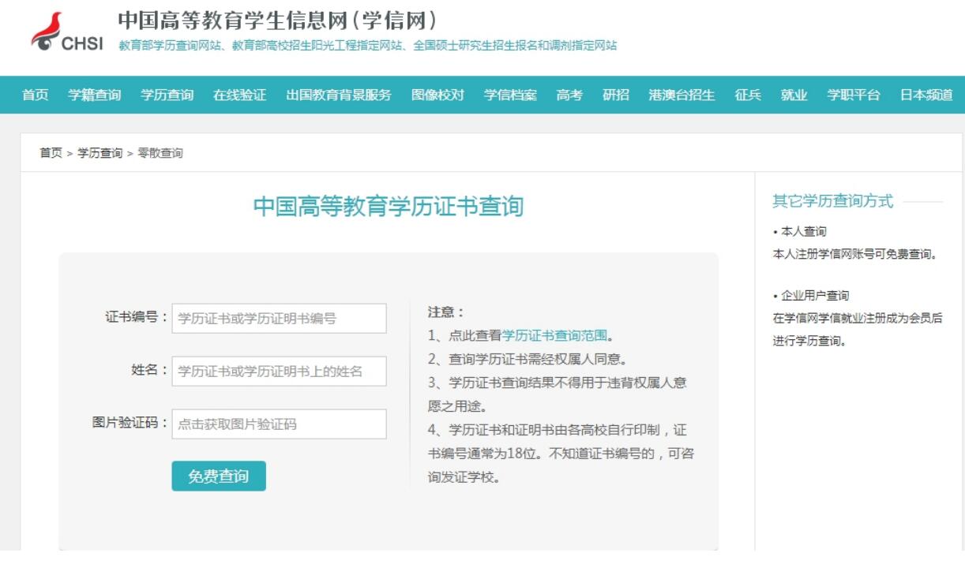This screenshot has height=564, width=965.
Task: Click 首页 breadcrumb link
Action: click(x=51, y=153)
